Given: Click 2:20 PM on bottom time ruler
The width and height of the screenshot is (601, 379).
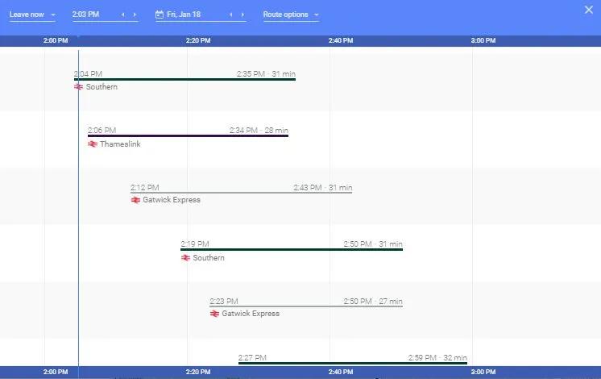Looking at the screenshot, I should (x=198, y=372).
